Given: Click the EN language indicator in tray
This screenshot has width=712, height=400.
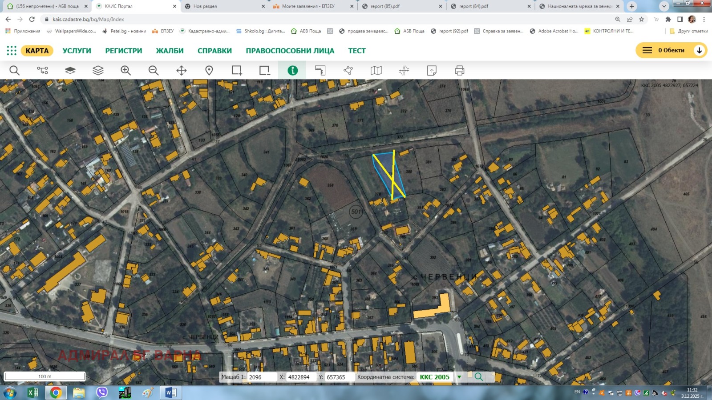Looking at the screenshot, I should coord(577,392).
